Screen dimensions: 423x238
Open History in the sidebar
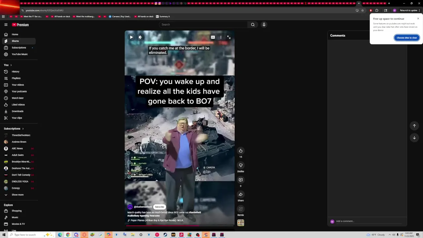pos(19,72)
